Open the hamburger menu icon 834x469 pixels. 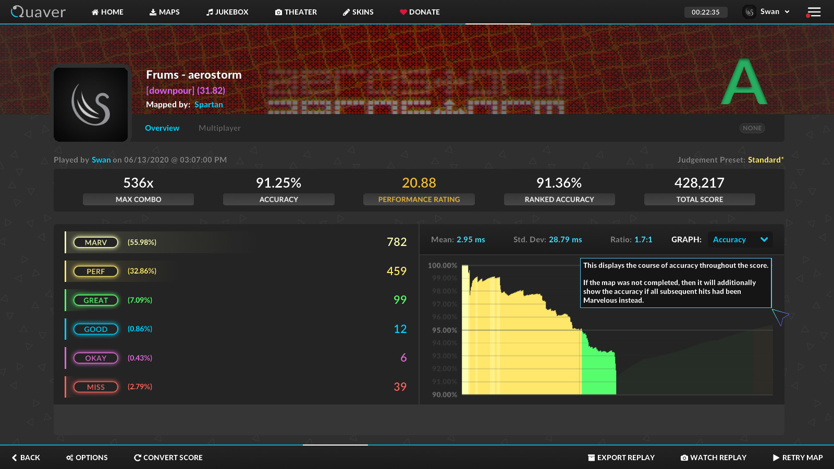pos(814,12)
